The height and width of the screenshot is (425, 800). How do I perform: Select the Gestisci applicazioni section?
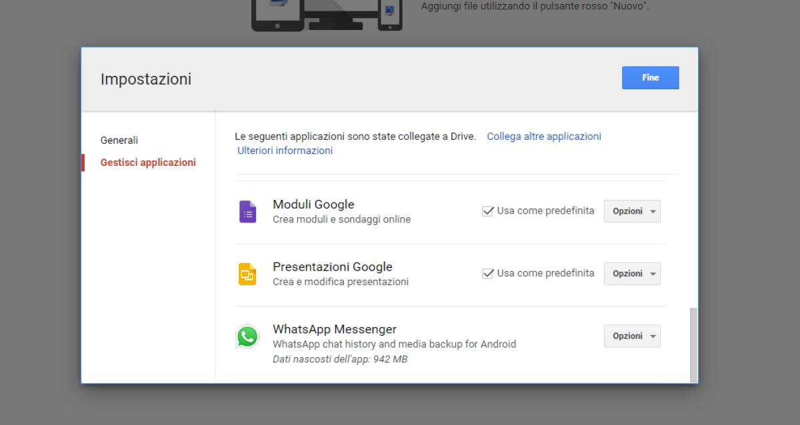147,162
